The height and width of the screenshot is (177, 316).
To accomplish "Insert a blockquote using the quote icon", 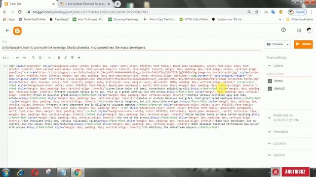I will point(79,58).
